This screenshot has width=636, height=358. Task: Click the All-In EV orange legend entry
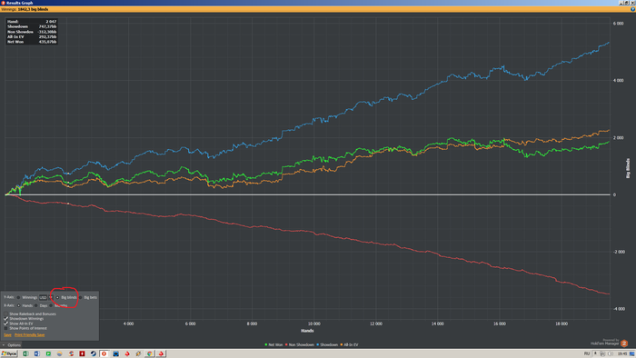click(x=350, y=344)
